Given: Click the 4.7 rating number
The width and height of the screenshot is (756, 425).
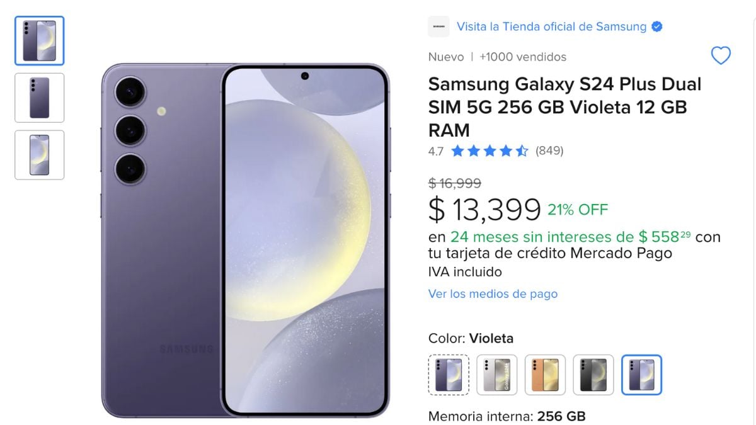Looking at the screenshot, I should point(436,151).
